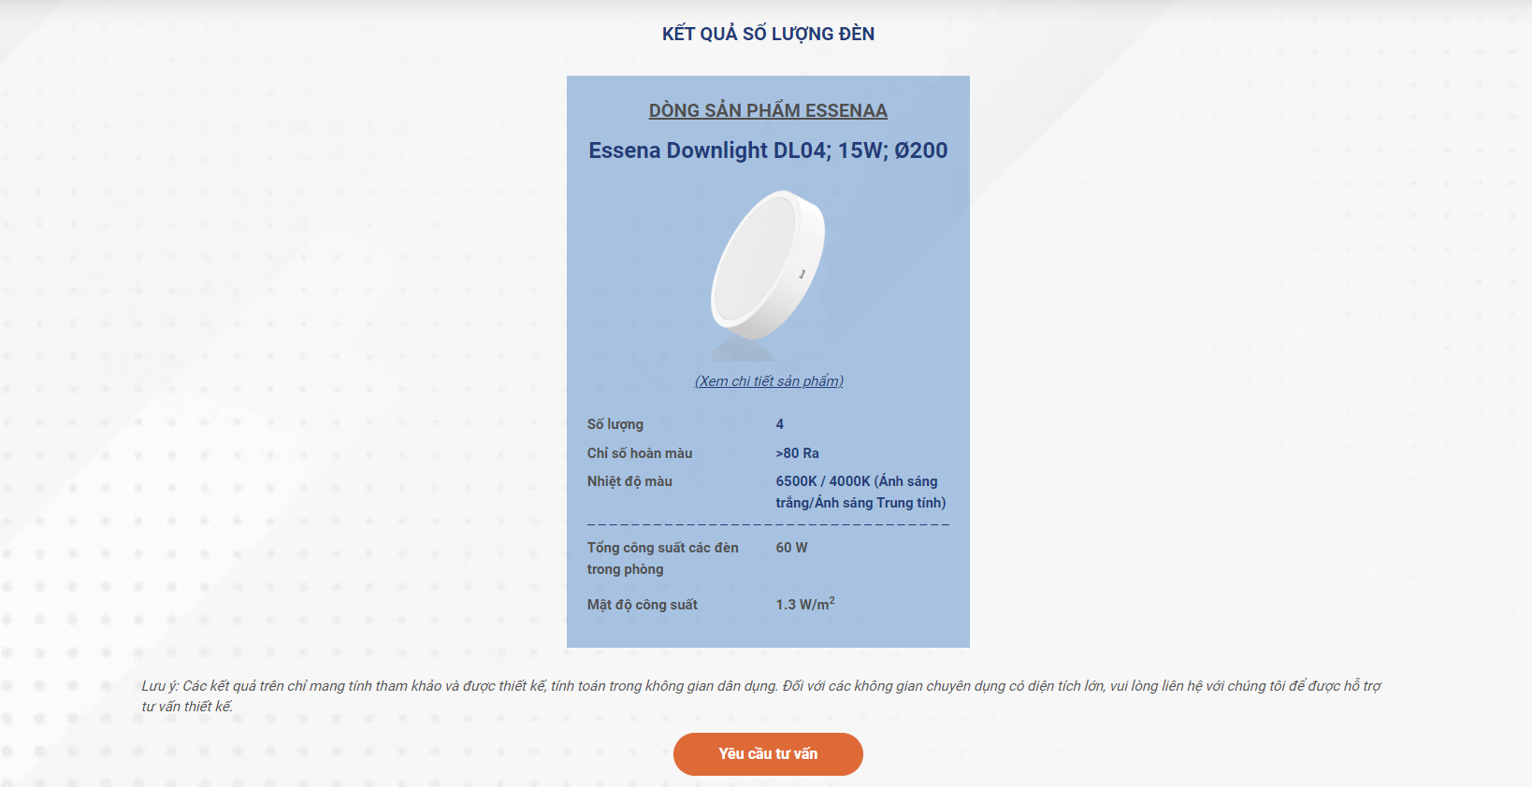Select the Số lượng label
The width and height of the screenshot is (1532, 787).
(x=615, y=424)
